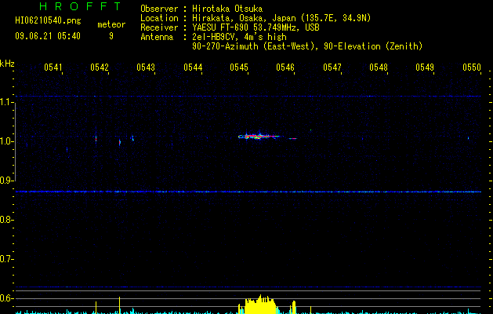Click the 0.9 frequency axis label
The width and height of the screenshot is (493, 314).
[6, 181]
